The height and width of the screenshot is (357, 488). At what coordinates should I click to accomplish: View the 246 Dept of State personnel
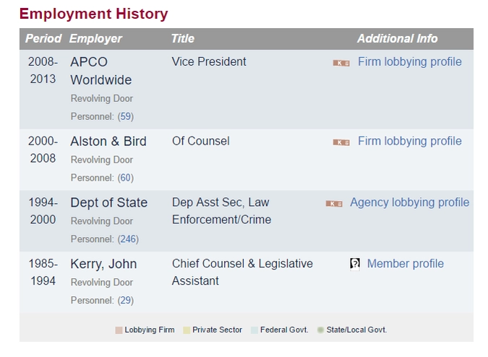click(x=128, y=239)
